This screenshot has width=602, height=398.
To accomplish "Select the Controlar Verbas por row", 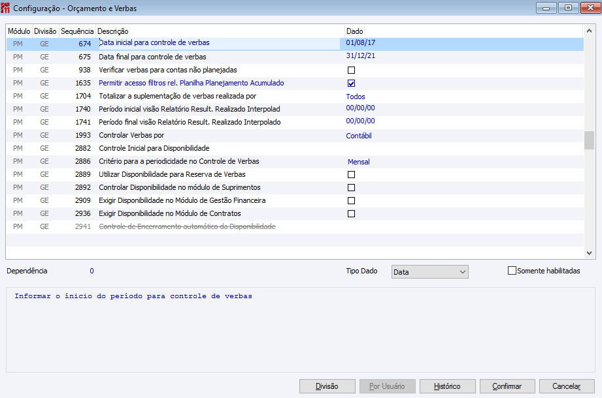I will pos(295,135).
